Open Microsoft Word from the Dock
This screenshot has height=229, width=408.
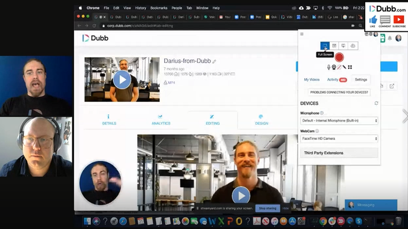coord(212,221)
